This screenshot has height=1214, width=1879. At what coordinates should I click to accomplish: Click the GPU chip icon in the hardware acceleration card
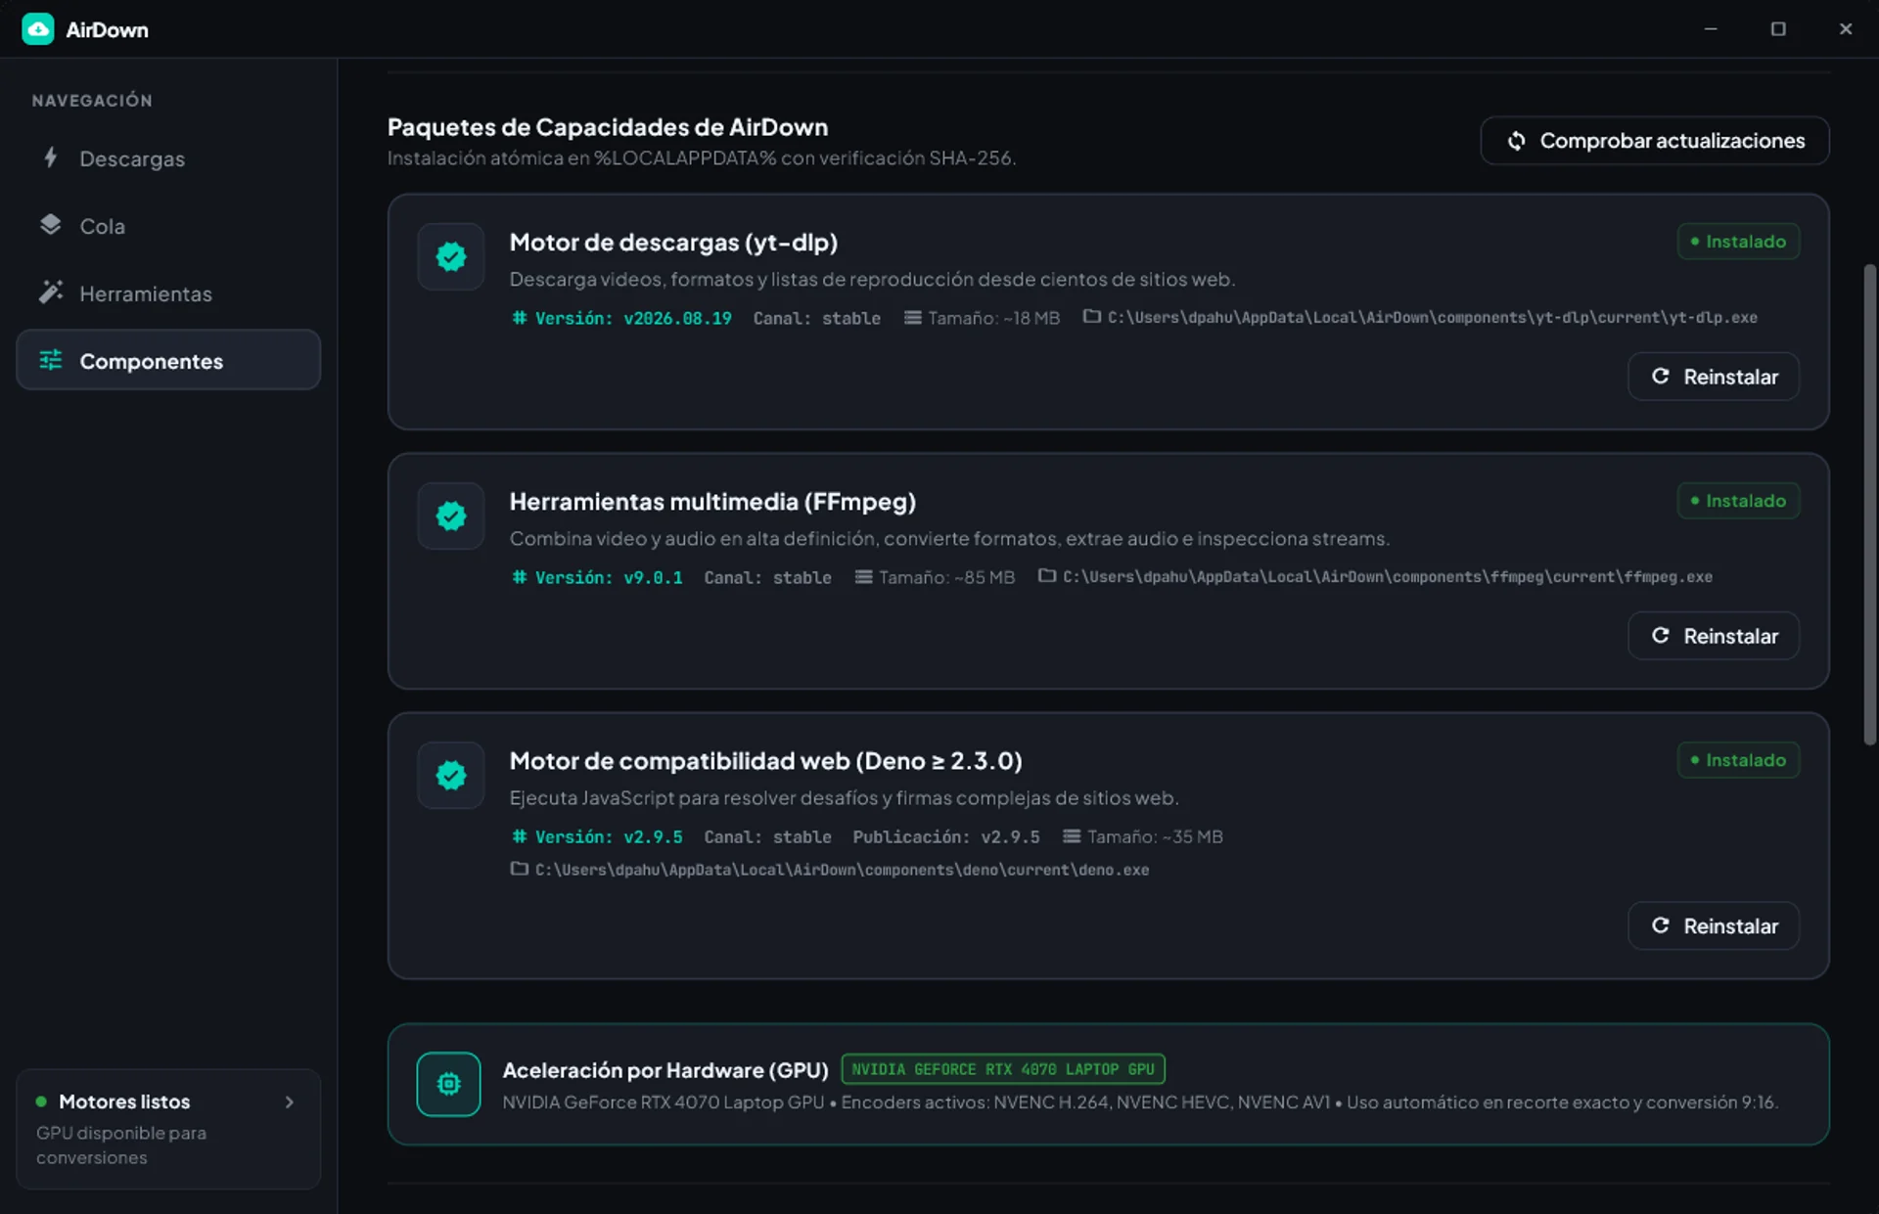point(448,1084)
